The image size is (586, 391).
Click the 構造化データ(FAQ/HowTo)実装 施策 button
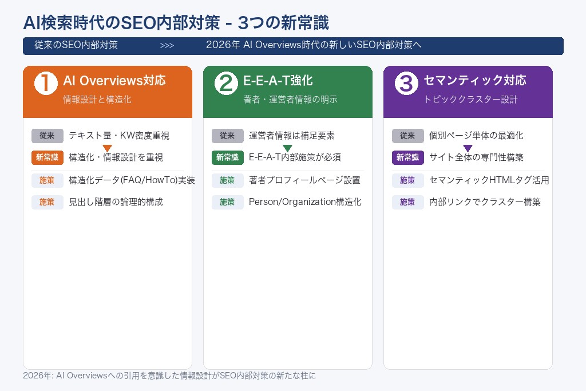click(47, 180)
